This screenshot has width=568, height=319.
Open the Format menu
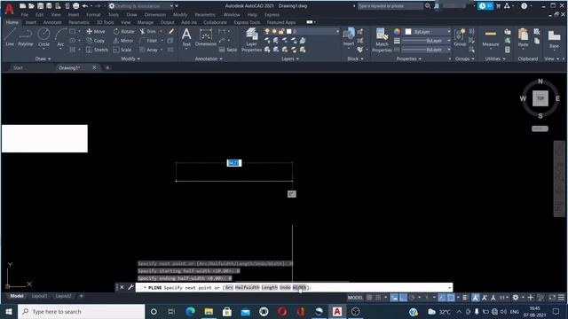93,15
